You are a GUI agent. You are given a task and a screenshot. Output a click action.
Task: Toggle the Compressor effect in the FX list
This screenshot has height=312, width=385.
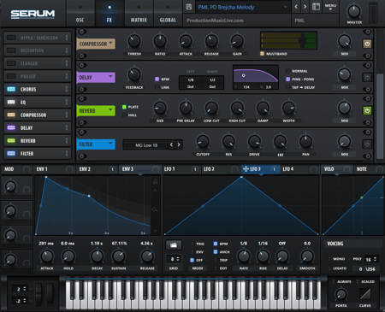[11, 115]
